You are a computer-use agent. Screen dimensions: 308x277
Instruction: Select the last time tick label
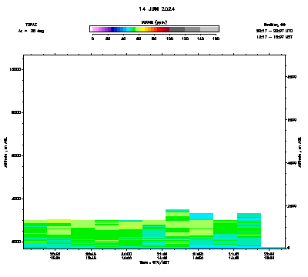coord(269,256)
